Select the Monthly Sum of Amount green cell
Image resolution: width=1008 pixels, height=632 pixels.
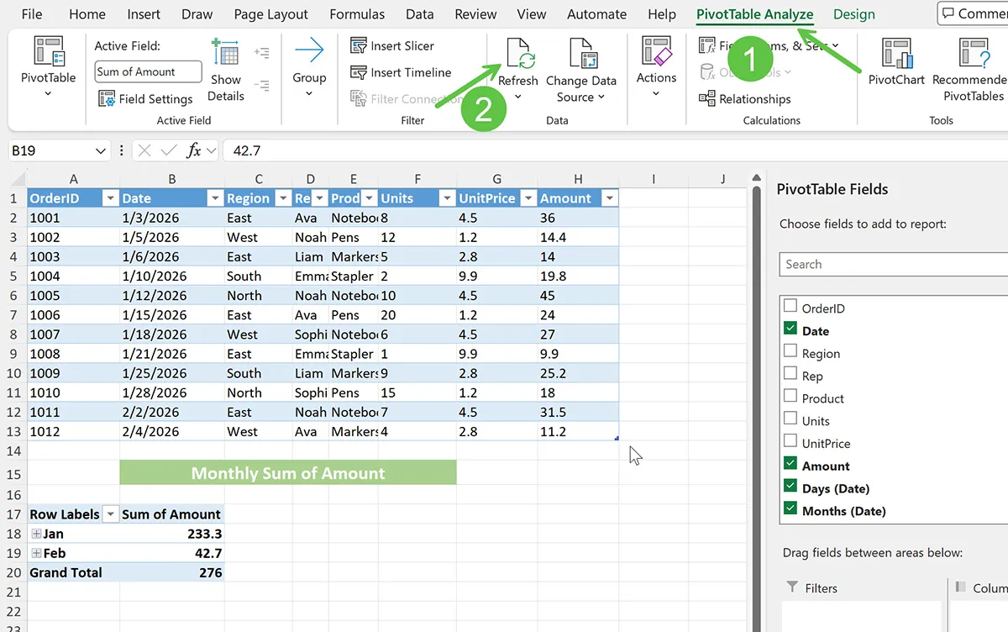(x=288, y=473)
